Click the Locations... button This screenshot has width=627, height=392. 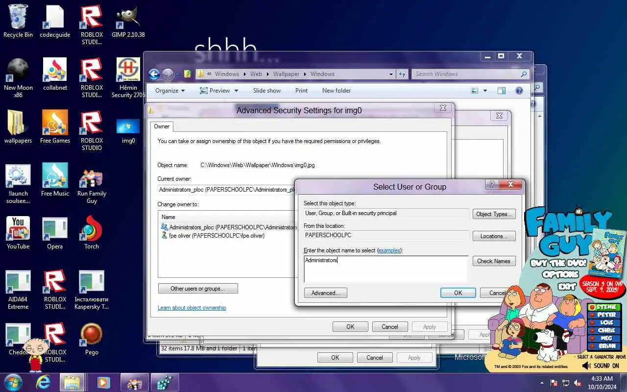tap(494, 236)
